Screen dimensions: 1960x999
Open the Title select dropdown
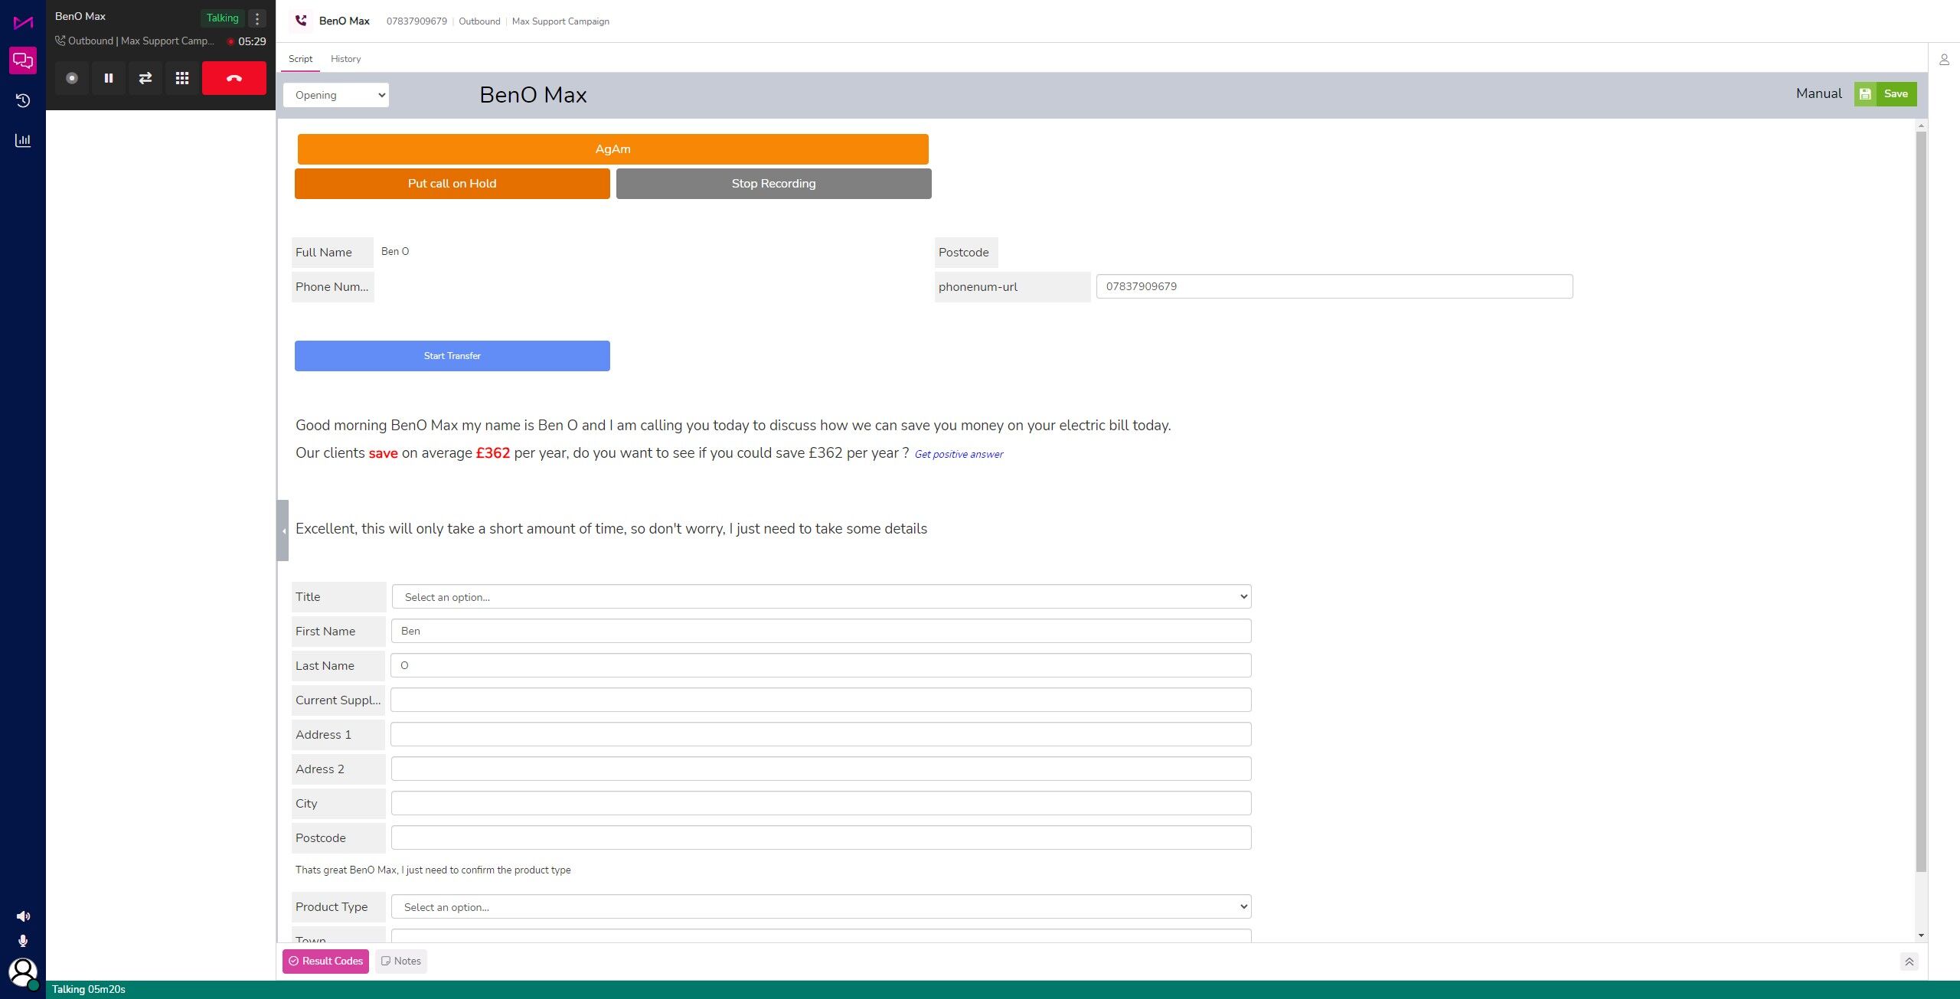click(822, 597)
